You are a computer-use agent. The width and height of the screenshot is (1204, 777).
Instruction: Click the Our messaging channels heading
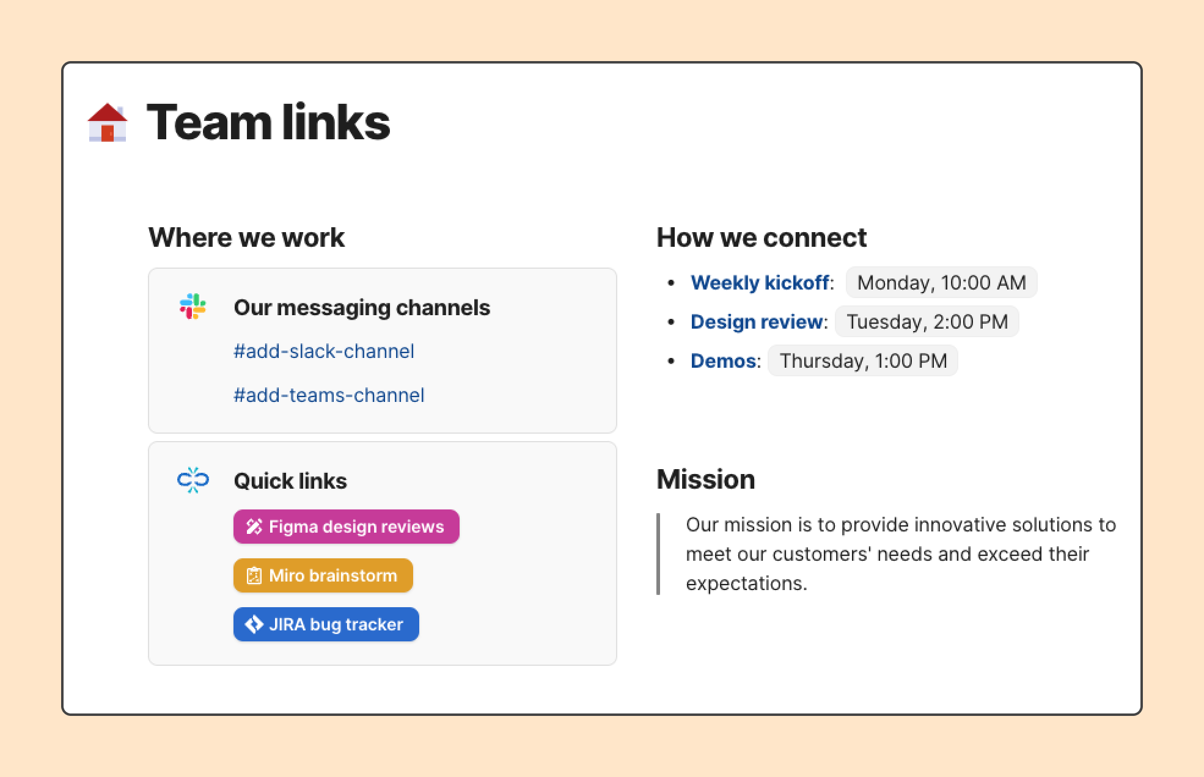[362, 307]
